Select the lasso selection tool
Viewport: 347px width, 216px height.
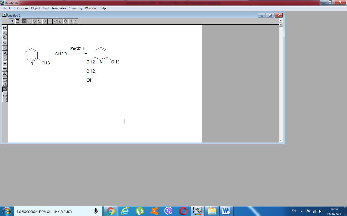(x=5, y=27)
